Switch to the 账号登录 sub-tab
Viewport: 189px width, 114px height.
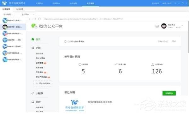pyautogui.click(x=6, y=9)
